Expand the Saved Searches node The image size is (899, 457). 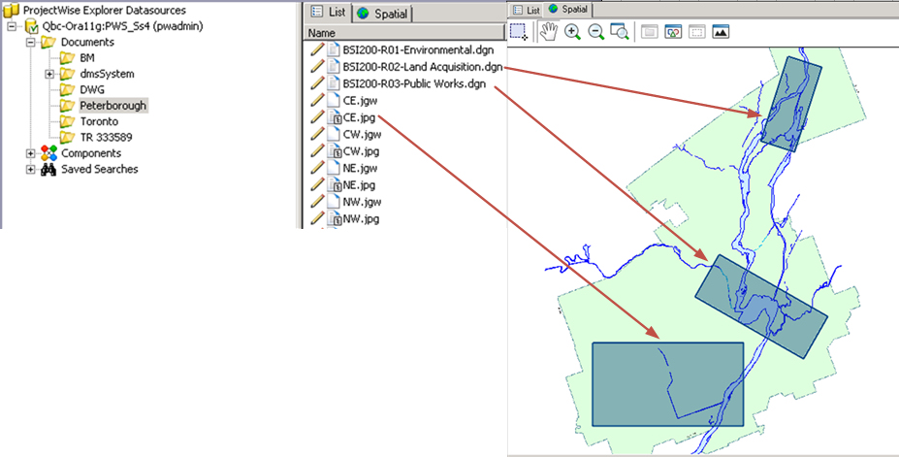pyautogui.click(x=31, y=169)
